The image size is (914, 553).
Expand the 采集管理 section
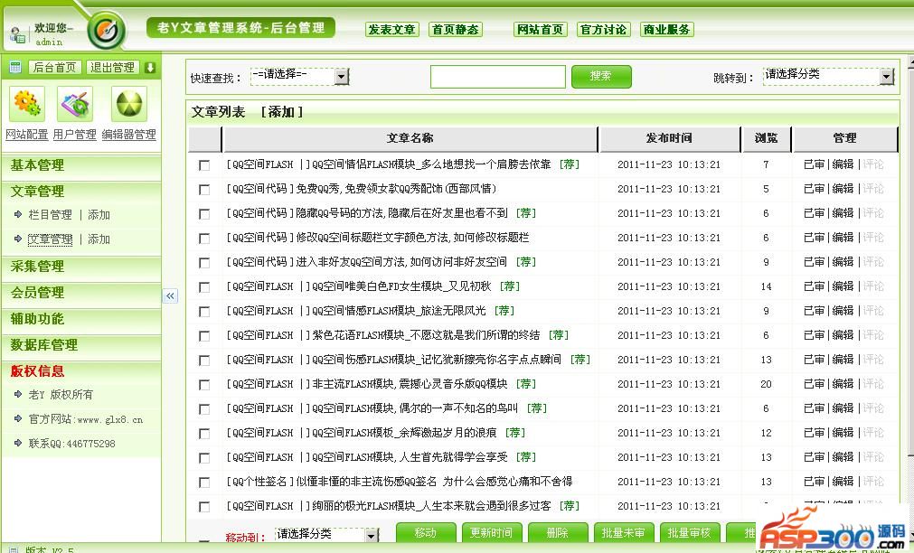[x=80, y=267]
